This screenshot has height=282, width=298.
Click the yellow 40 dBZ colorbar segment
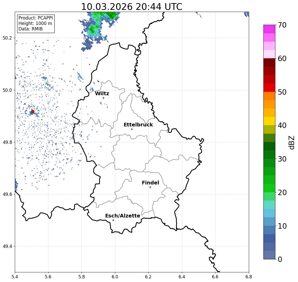coord(269,121)
